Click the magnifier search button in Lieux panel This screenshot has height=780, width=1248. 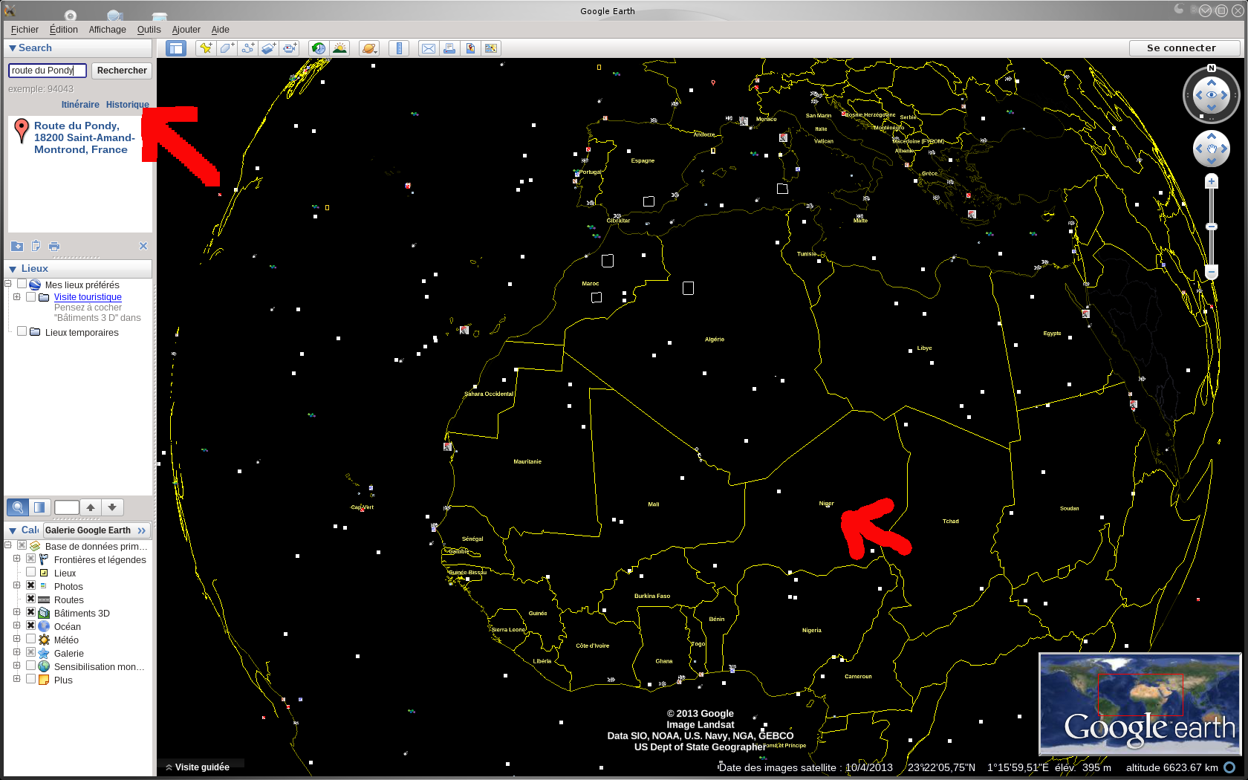18,507
